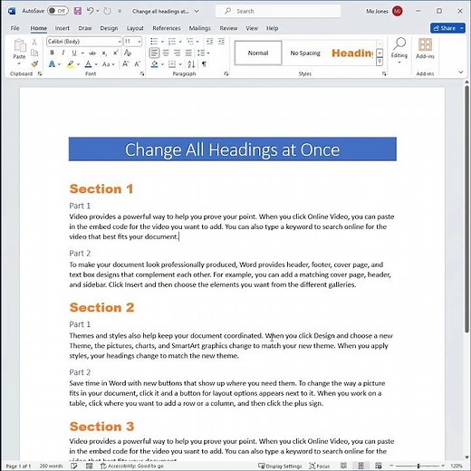Open the font size dropdown

click(x=139, y=42)
